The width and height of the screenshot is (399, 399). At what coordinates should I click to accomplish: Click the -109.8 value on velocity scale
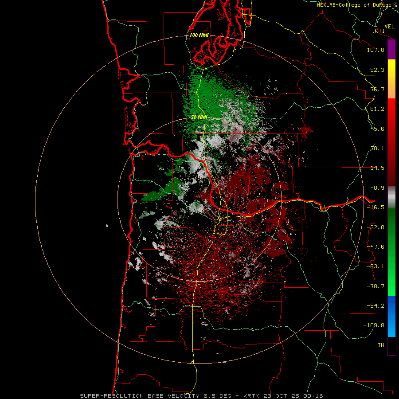374,325
